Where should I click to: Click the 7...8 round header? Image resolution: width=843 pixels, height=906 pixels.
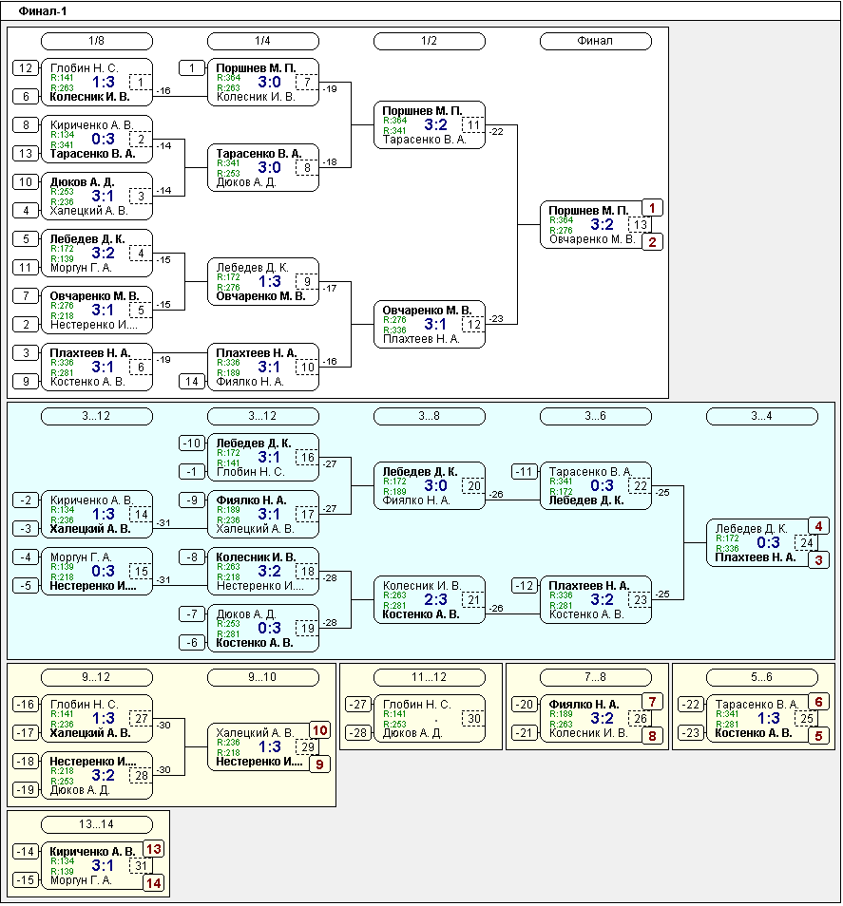click(596, 677)
